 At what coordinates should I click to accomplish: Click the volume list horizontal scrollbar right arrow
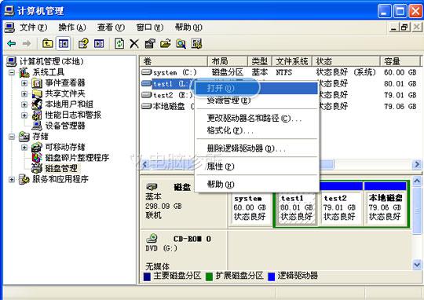coord(417,164)
